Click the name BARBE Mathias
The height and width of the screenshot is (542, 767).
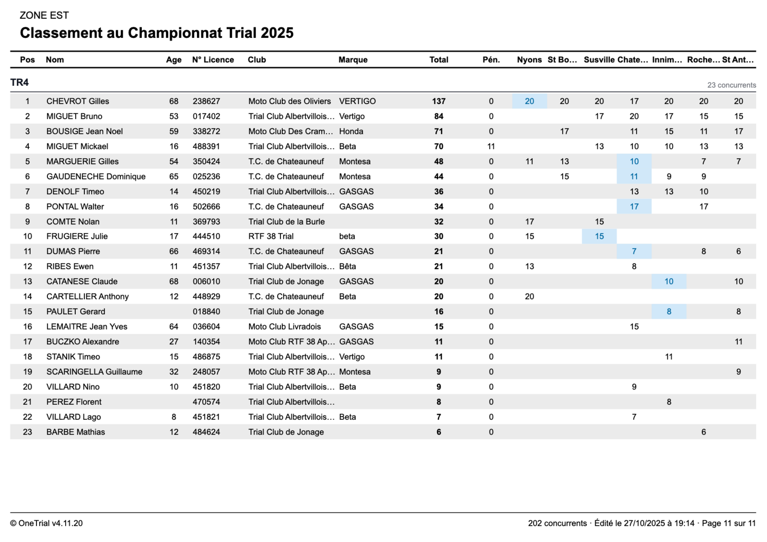point(76,432)
